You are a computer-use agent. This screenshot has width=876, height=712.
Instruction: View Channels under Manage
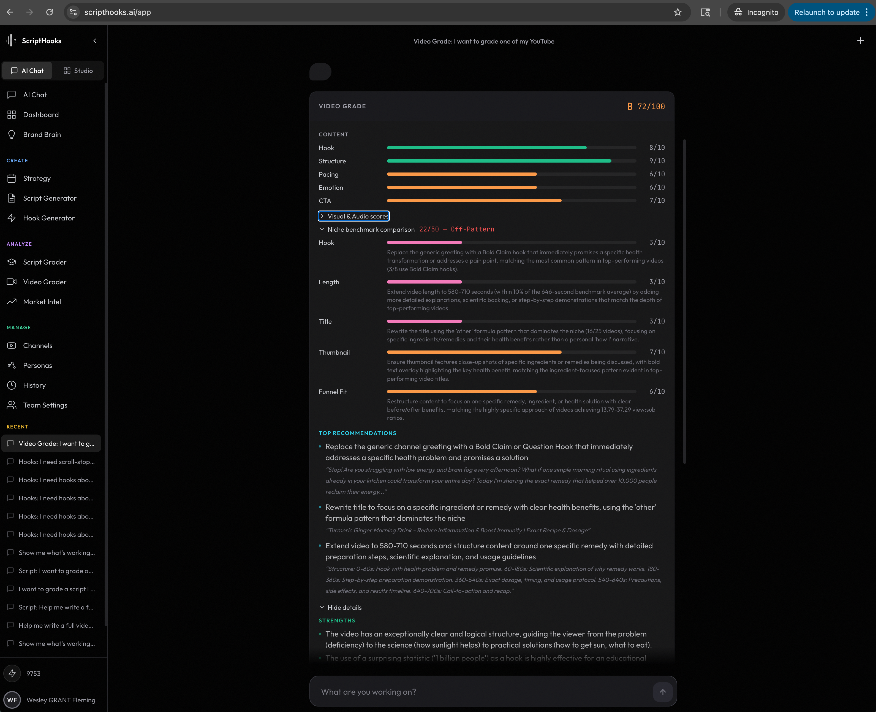tap(37, 345)
